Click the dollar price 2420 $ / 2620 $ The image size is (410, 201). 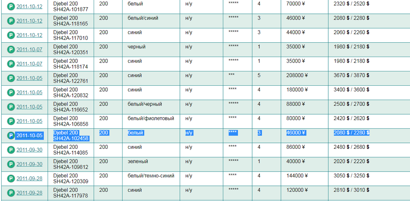pyautogui.click(x=352, y=118)
